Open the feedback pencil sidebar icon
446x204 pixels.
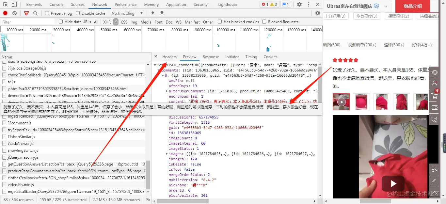[434, 181]
